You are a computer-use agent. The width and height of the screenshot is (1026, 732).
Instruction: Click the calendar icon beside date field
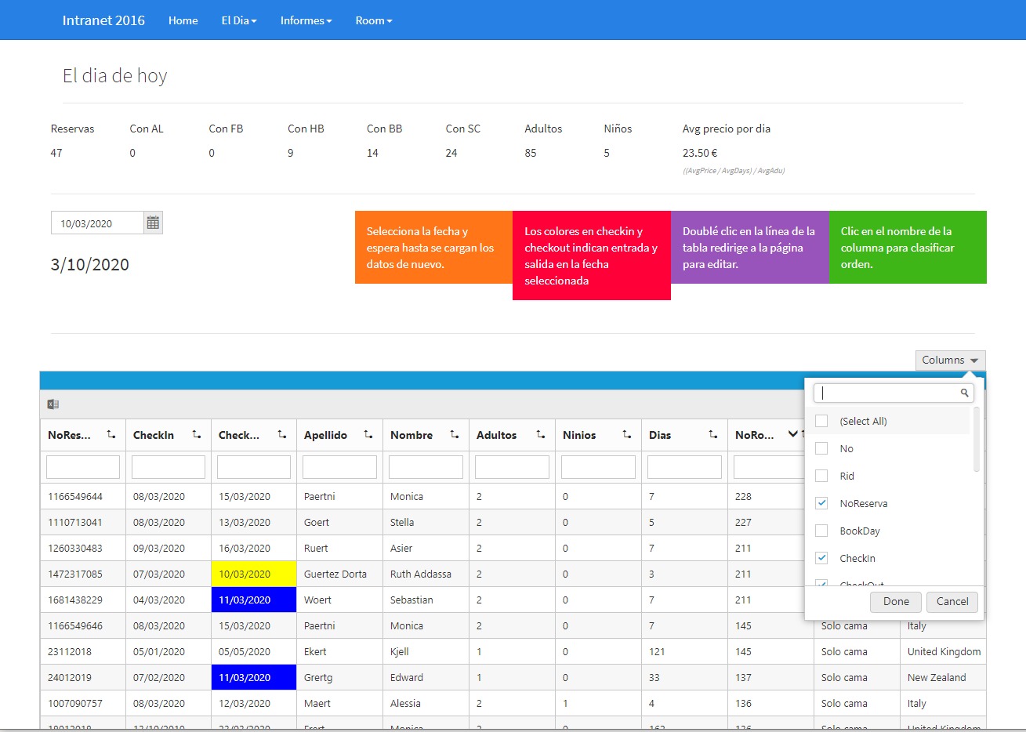pyautogui.click(x=153, y=223)
